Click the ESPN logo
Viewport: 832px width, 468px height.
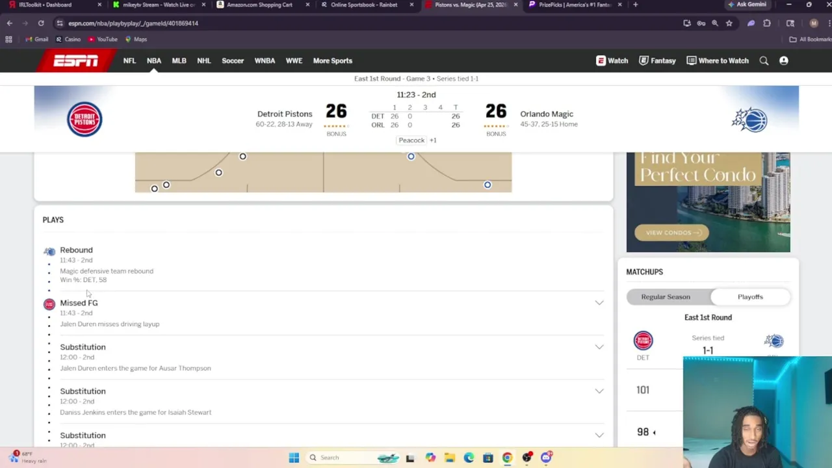pos(76,60)
